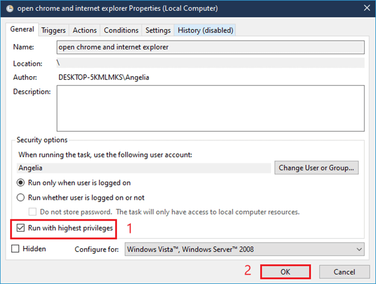Select the General tab
Image resolution: width=376 pixels, height=284 pixels.
pyautogui.click(x=22, y=29)
